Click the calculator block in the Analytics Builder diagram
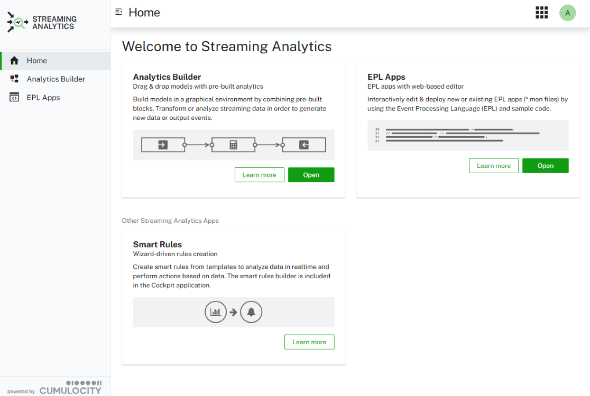Image resolution: width=590 pixels, height=396 pixels. tap(233, 145)
